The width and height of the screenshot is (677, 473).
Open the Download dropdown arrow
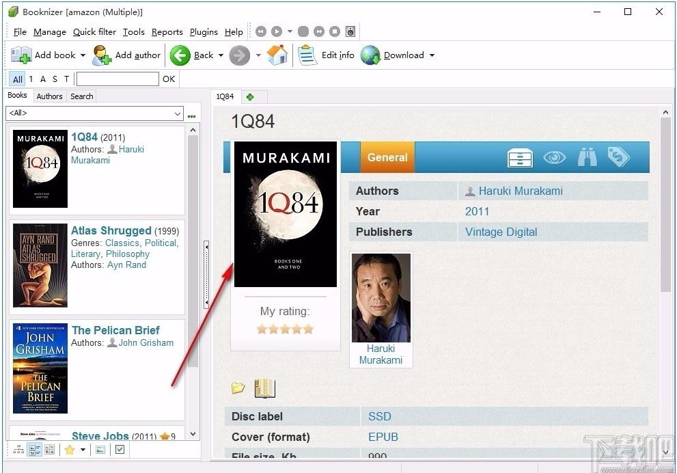point(432,55)
